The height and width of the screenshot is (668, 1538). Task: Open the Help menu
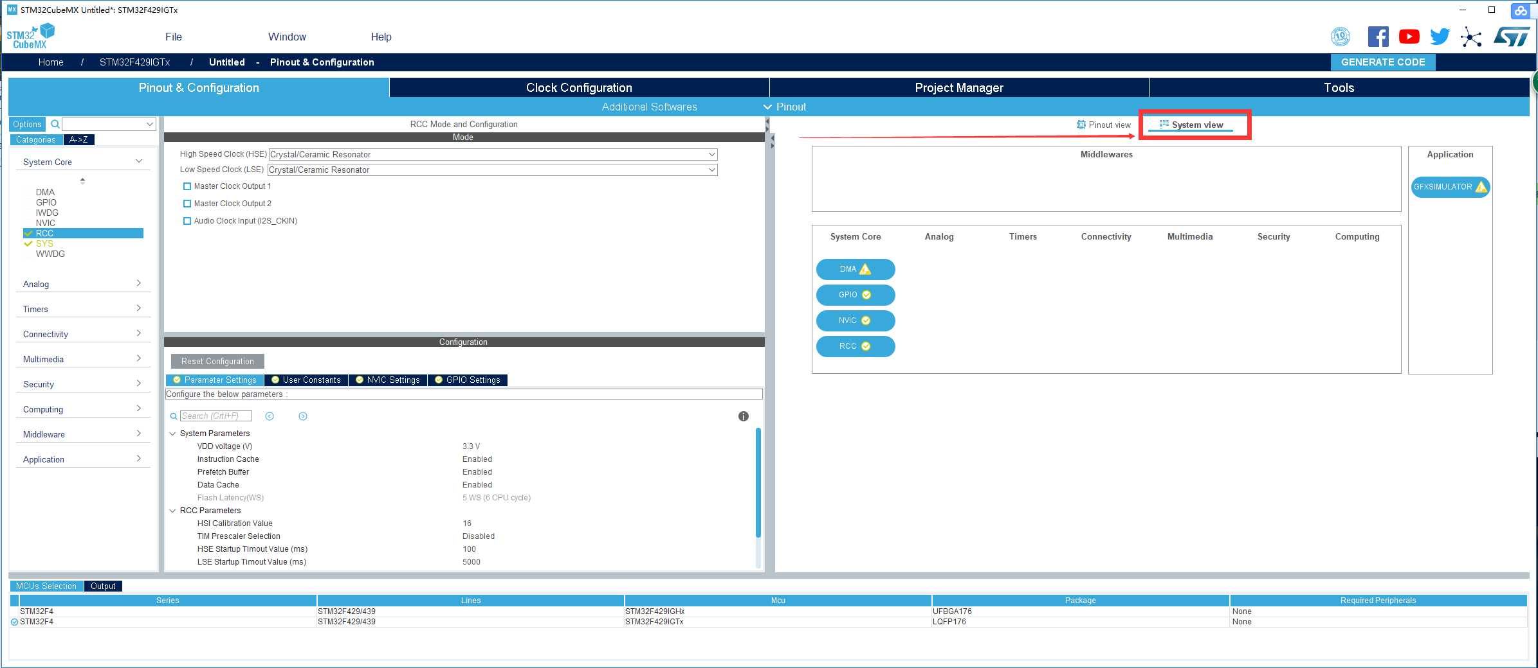(381, 37)
